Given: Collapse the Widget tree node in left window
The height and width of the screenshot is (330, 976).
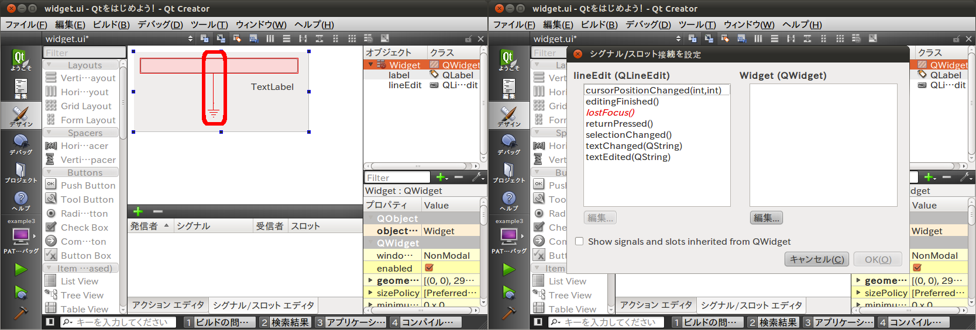Looking at the screenshot, I should click(370, 65).
